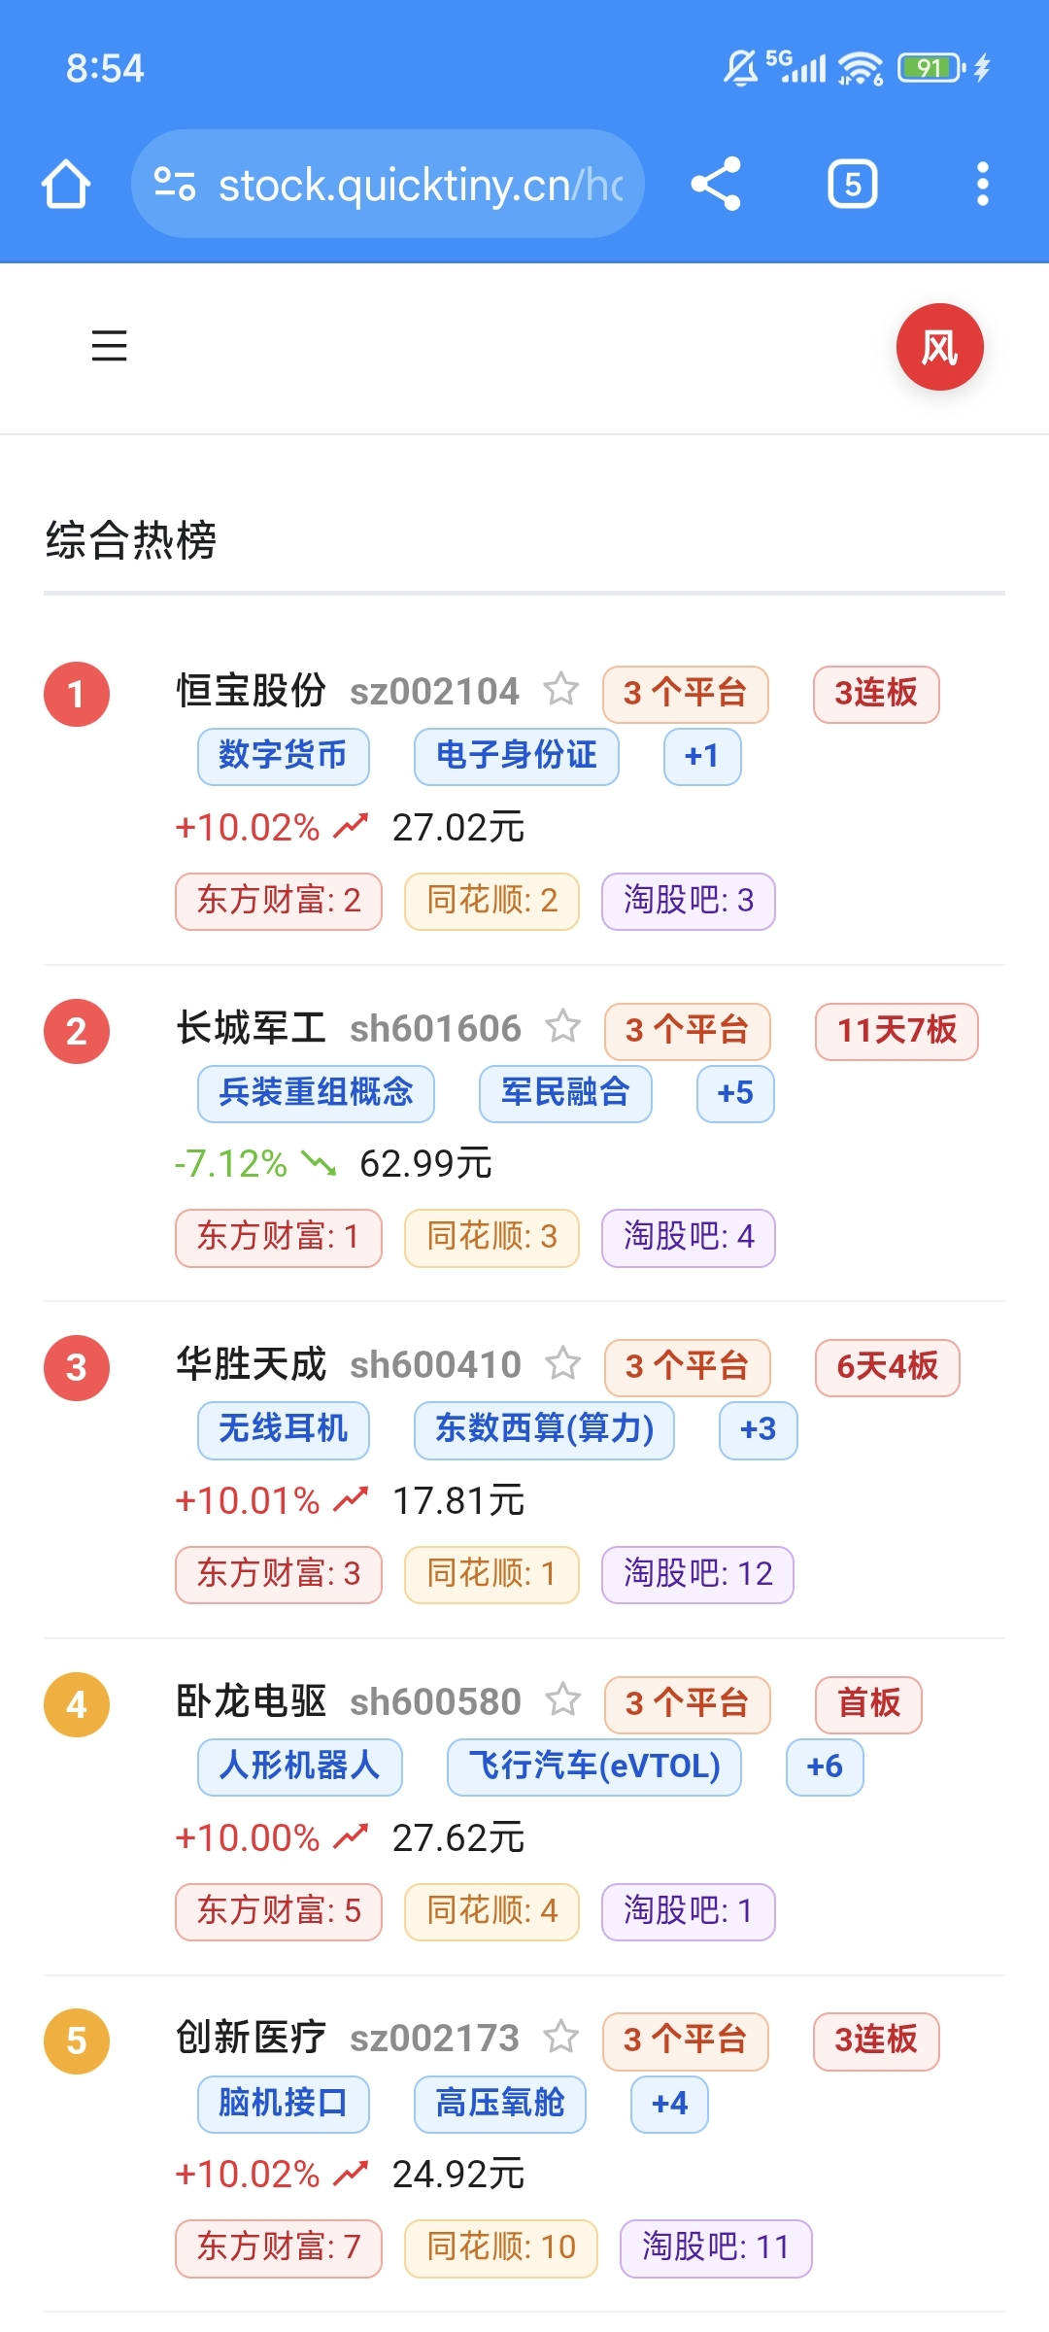Tap the browser home icon
Viewport: 1049px width, 2332px height.
(x=66, y=184)
